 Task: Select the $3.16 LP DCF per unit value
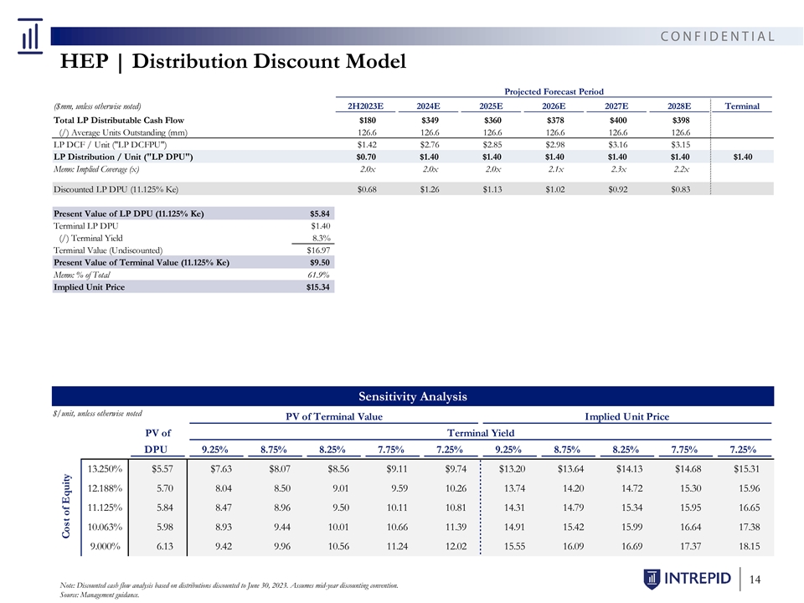[618, 145]
